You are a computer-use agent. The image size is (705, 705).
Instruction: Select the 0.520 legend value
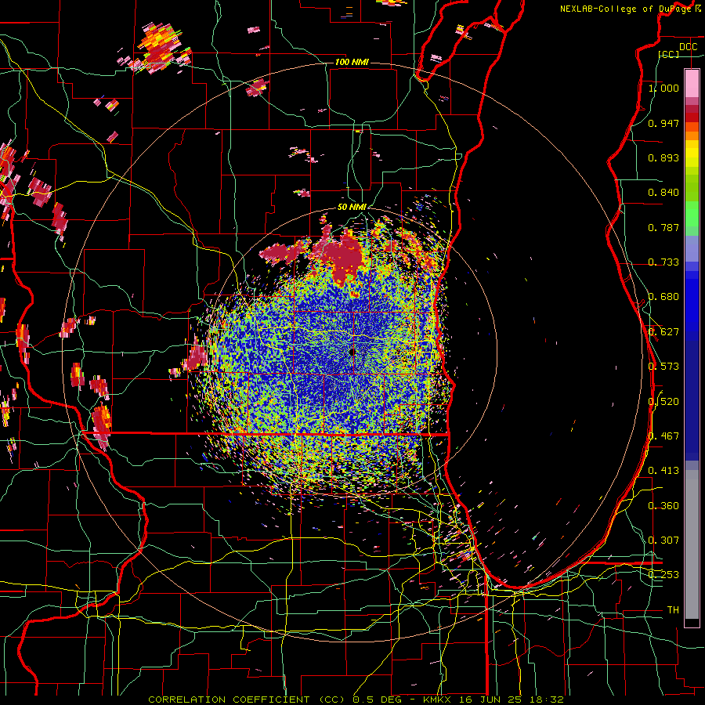pos(663,402)
